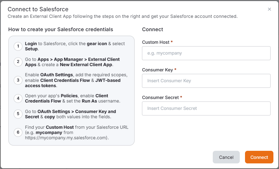
Task: Select the Consumer Secret input field
Action: click(x=206, y=108)
